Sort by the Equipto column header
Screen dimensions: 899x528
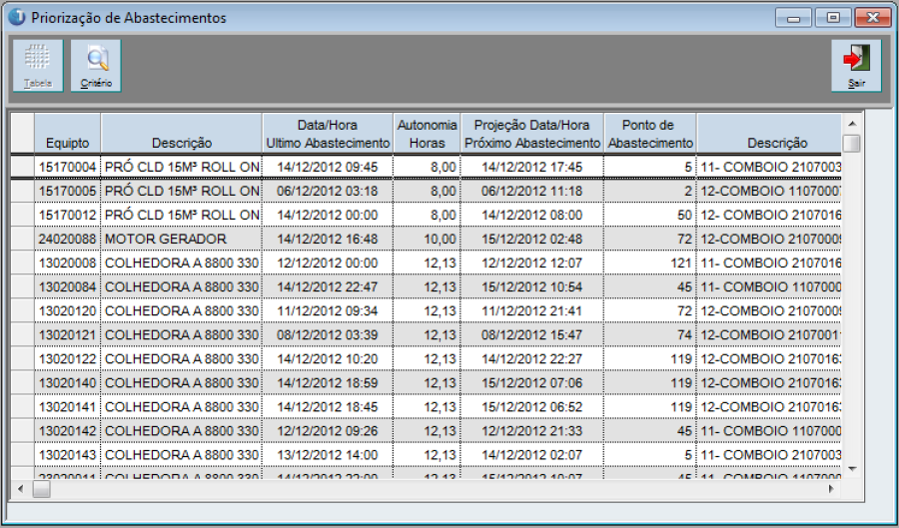68,133
